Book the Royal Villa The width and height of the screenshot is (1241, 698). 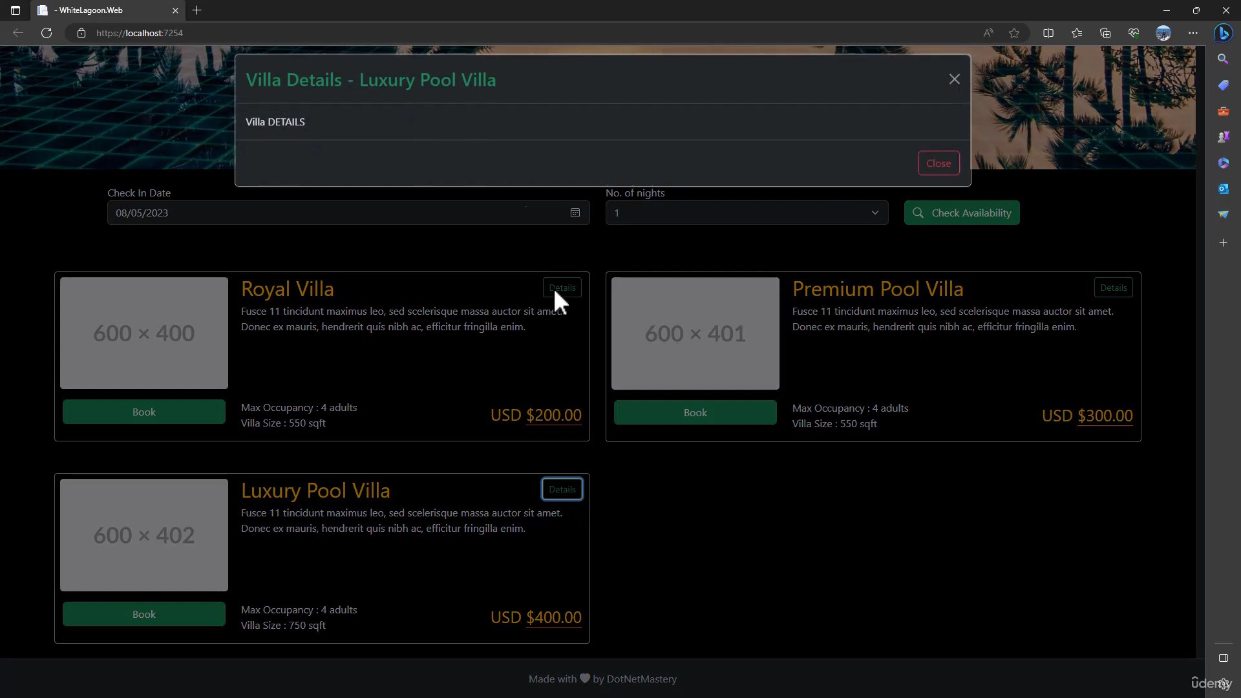pos(144,412)
